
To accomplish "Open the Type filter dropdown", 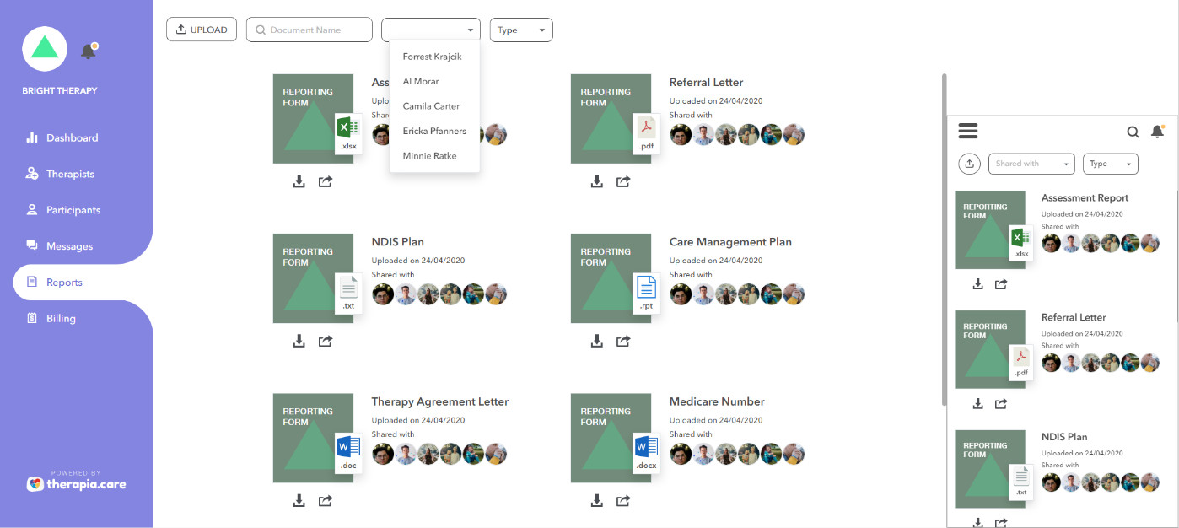I will tap(521, 30).
